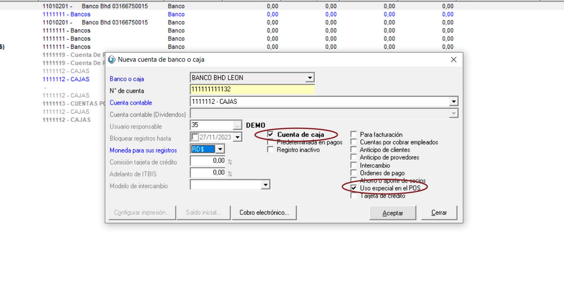Click the Cerrar button
Viewport: 564px width, 296px height.
pos(439,213)
